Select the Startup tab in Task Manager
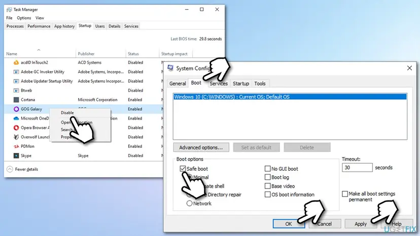Viewport: 420px width, 236px height. [x=85, y=26]
